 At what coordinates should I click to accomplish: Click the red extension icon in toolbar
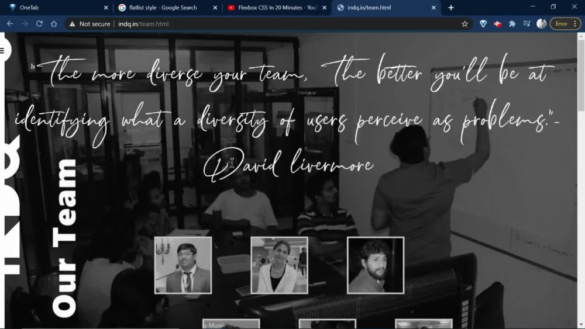[x=498, y=24]
